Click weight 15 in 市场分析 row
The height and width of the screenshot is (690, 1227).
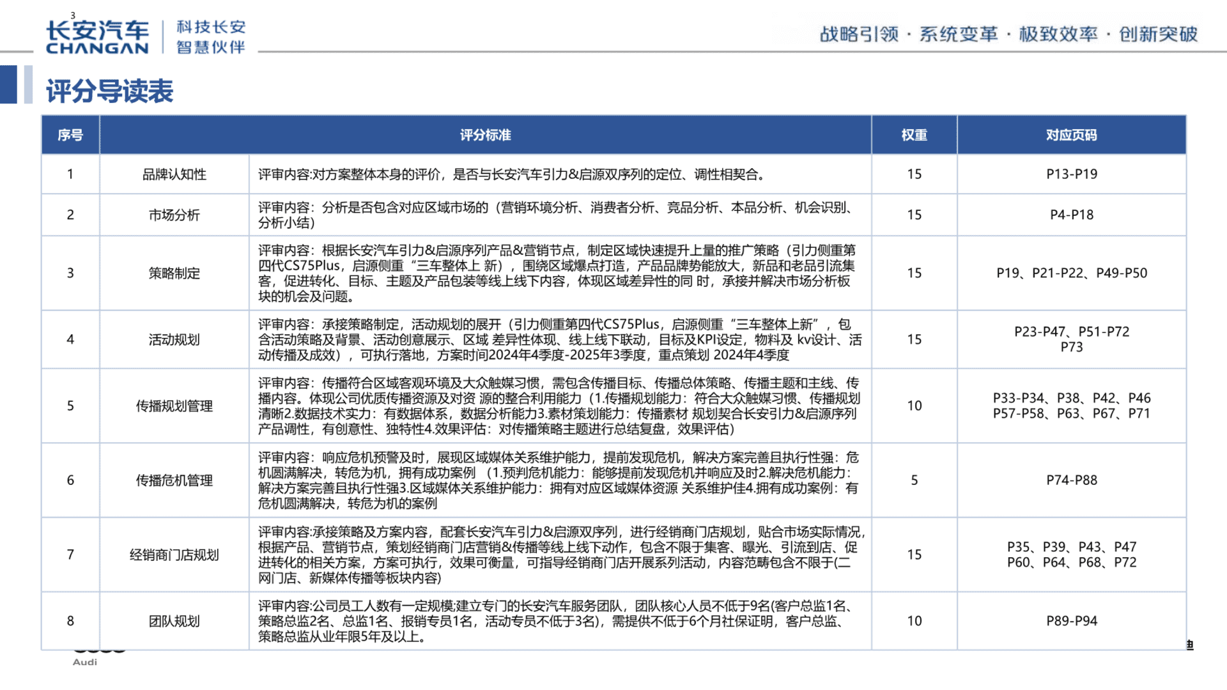coord(914,215)
